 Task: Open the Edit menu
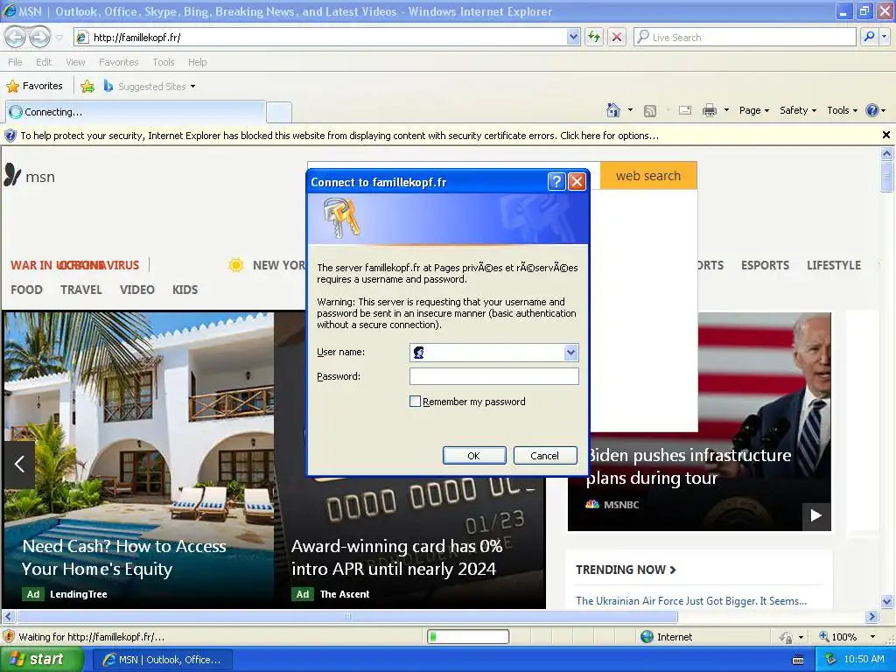click(x=44, y=62)
